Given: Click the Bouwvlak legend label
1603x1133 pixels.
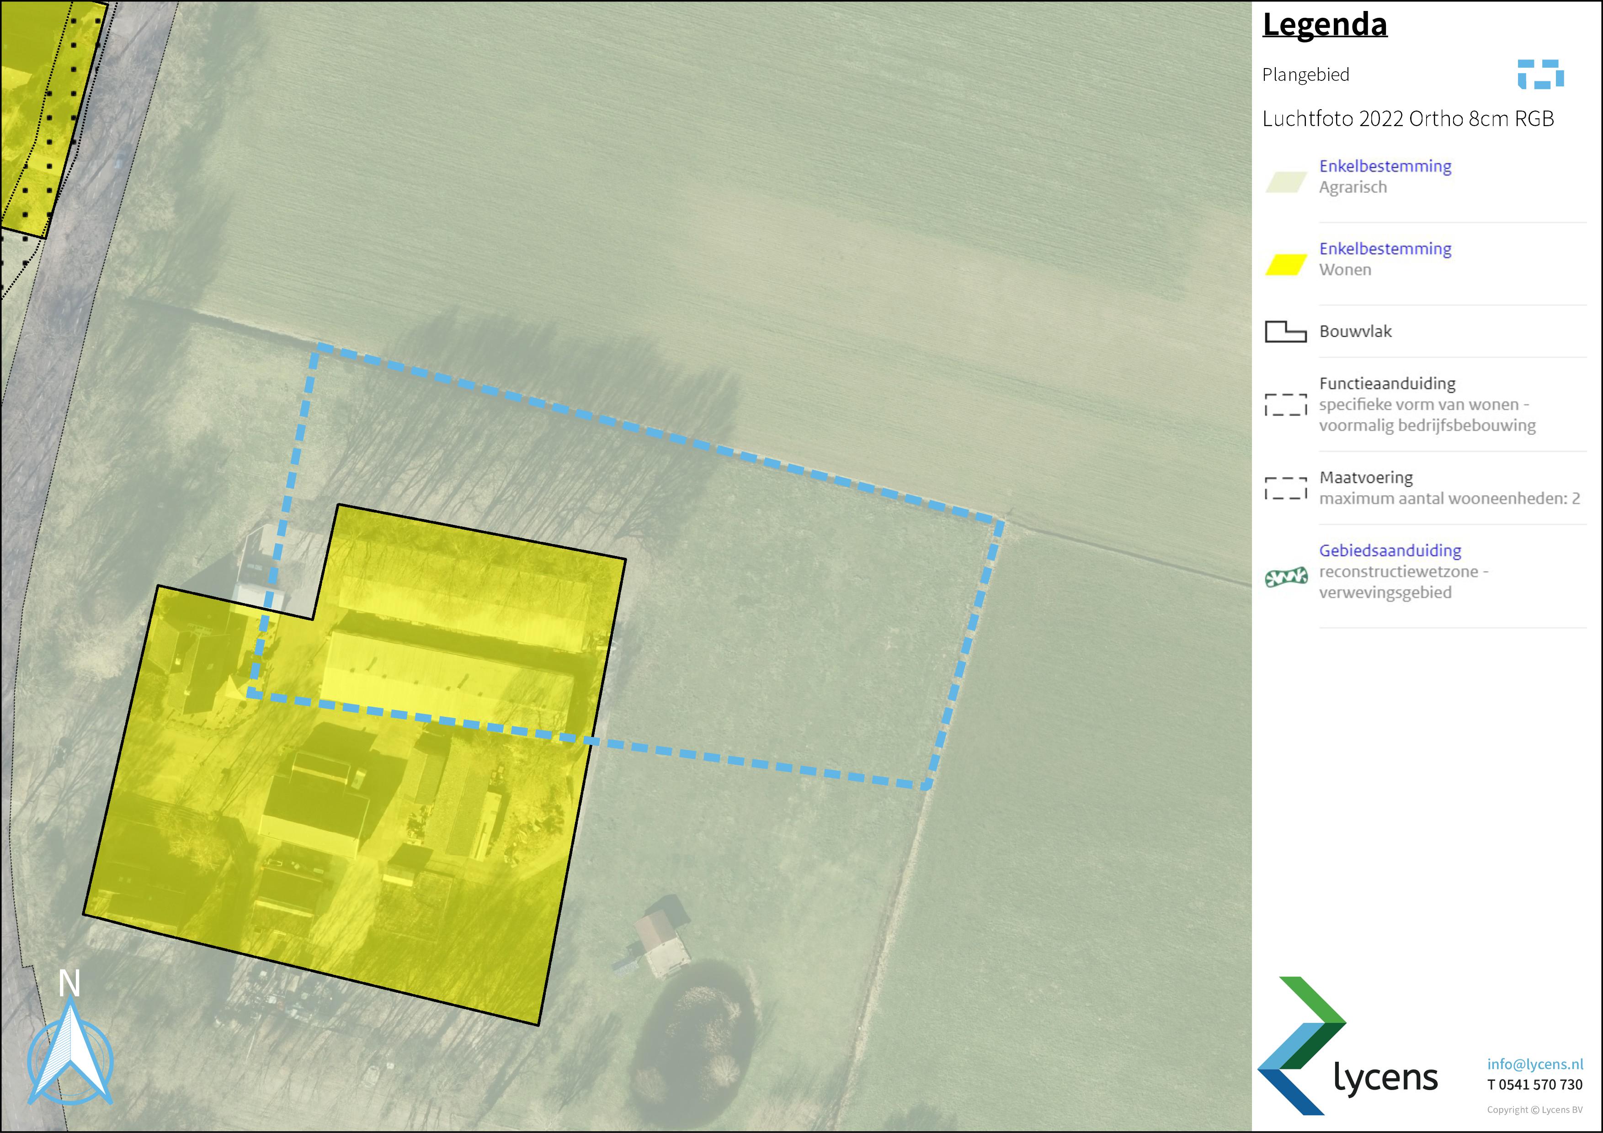Looking at the screenshot, I should click(x=1355, y=331).
